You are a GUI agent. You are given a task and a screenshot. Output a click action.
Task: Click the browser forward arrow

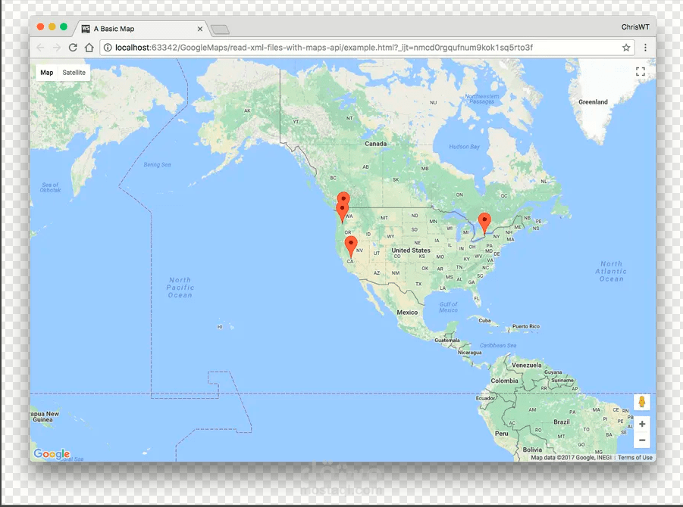(57, 48)
